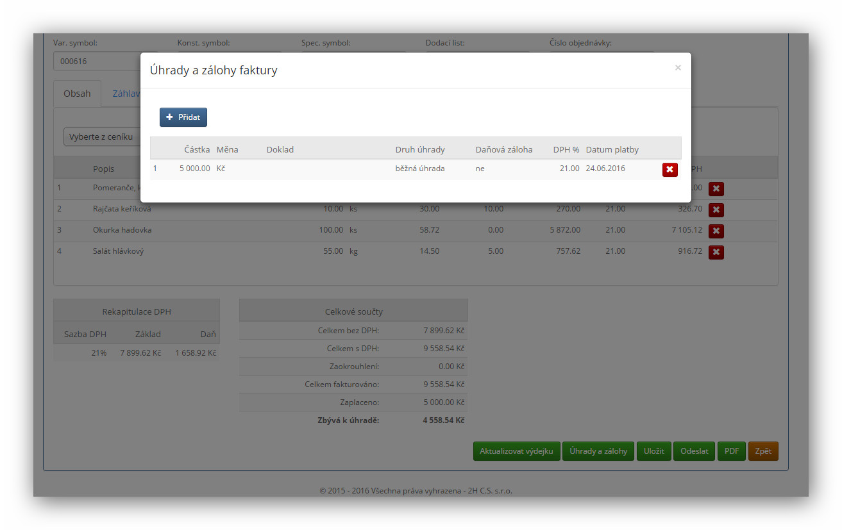Switch to the Obsah tab
This screenshot has height=530, width=842.
[77, 94]
